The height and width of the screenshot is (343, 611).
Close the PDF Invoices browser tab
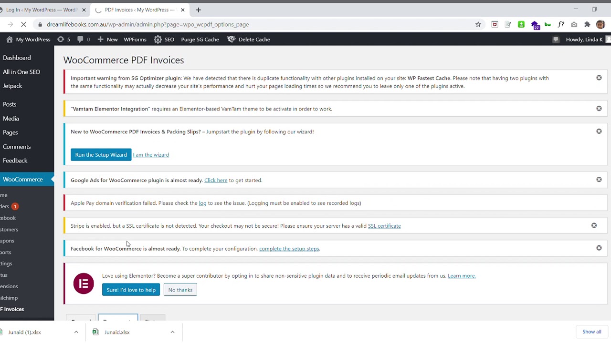[x=182, y=10]
